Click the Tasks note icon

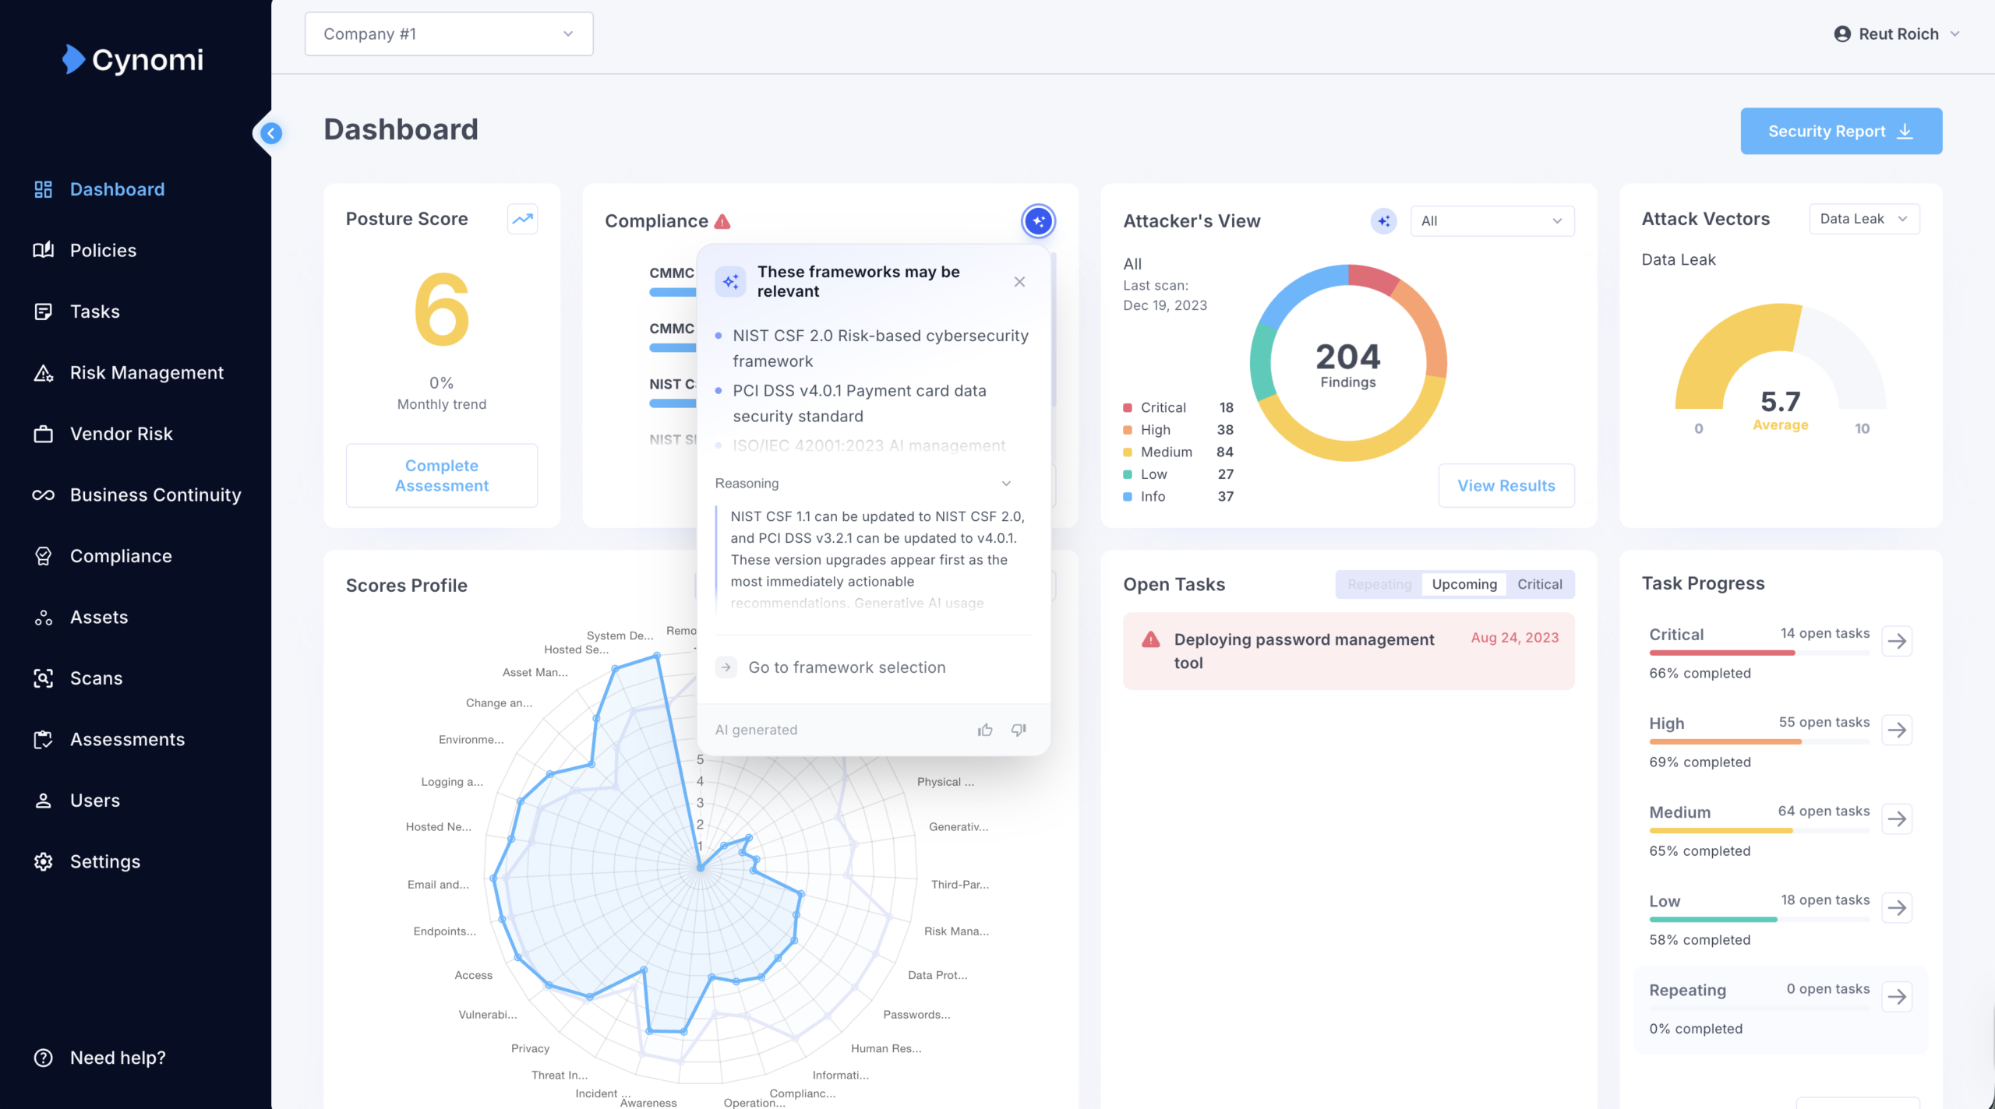tap(44, 312)
